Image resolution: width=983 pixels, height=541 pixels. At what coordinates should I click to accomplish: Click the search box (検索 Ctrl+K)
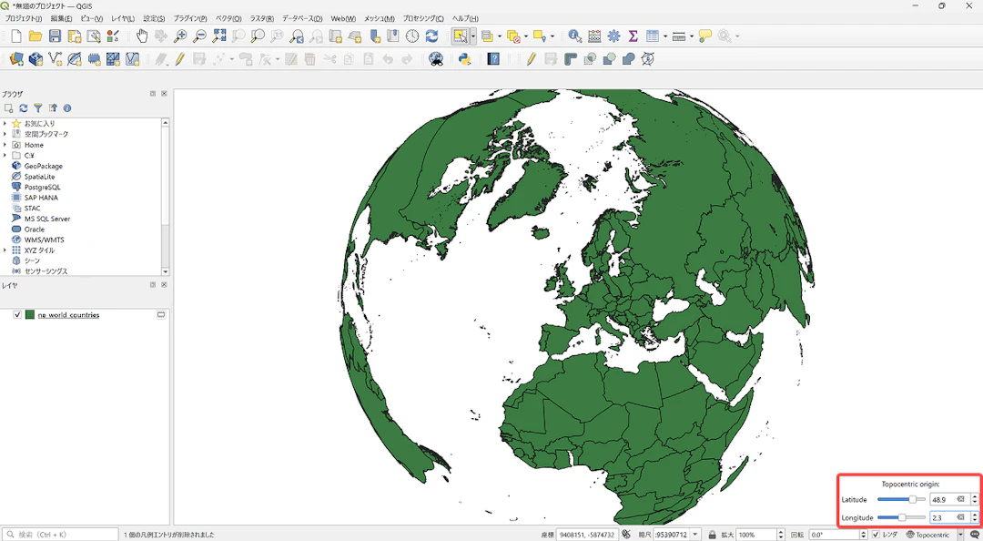pos(60,535)
